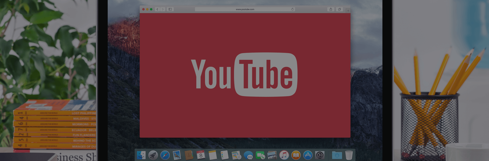Open Preview from the Dock

pos(272,155)
